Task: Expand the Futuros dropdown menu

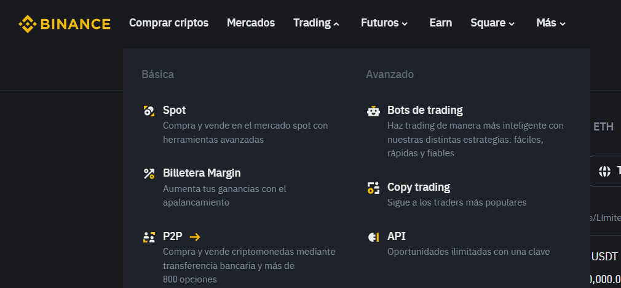Action: pos(384,23)
